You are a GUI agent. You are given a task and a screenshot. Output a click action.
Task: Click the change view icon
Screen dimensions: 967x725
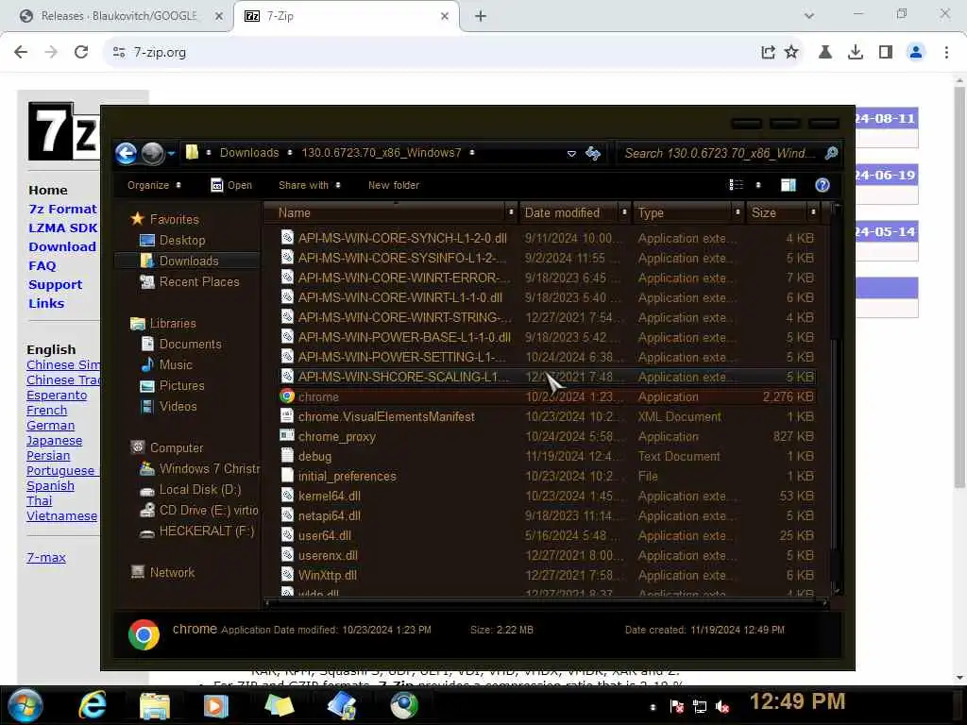(736, 185)
